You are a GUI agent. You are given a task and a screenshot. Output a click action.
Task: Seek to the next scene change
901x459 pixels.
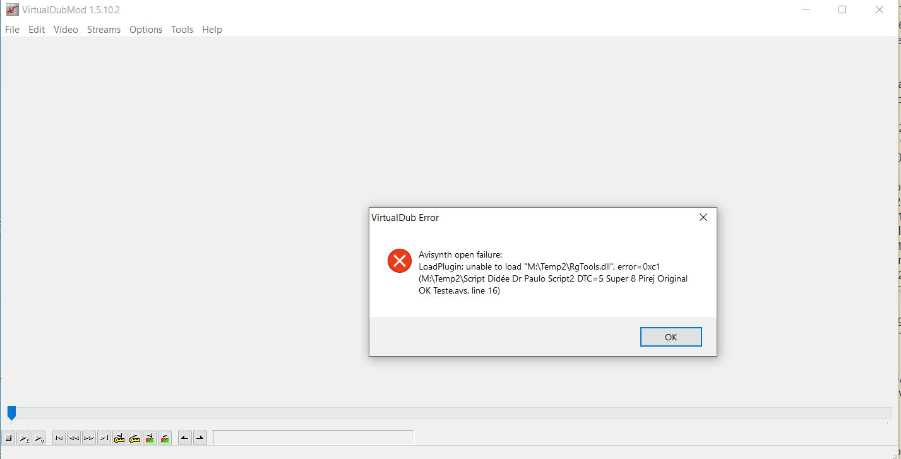(x=165, y=438)
